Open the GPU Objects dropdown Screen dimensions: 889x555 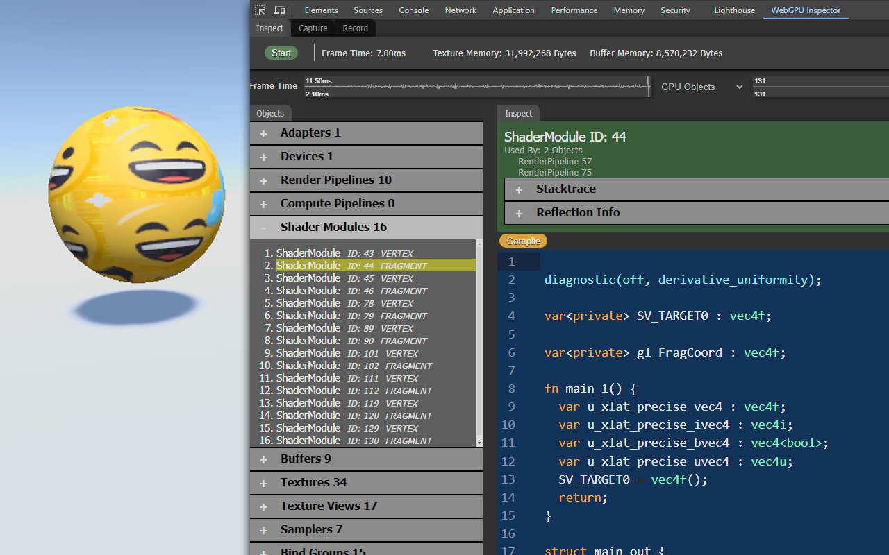pyautogui.click(x=701, y=87)
